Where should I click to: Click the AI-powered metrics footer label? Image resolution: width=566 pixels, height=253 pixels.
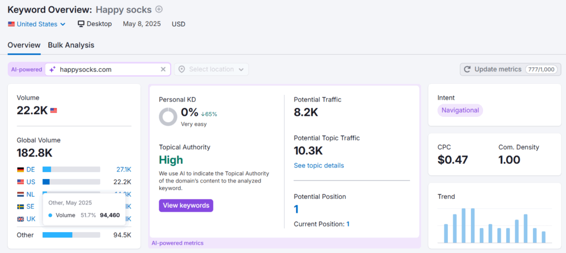177,243
